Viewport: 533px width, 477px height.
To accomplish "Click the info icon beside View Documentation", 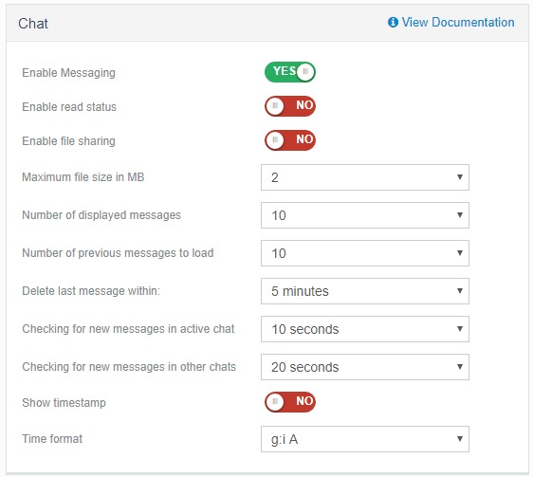I will tap(393, 23).
